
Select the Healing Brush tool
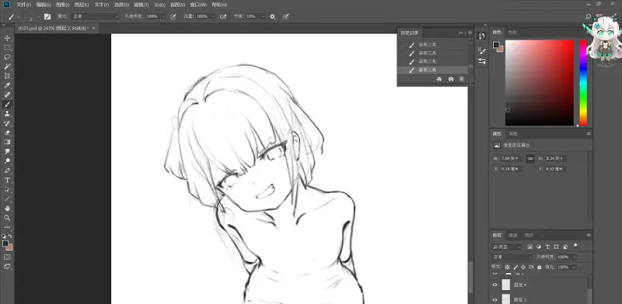pos(7,95)
